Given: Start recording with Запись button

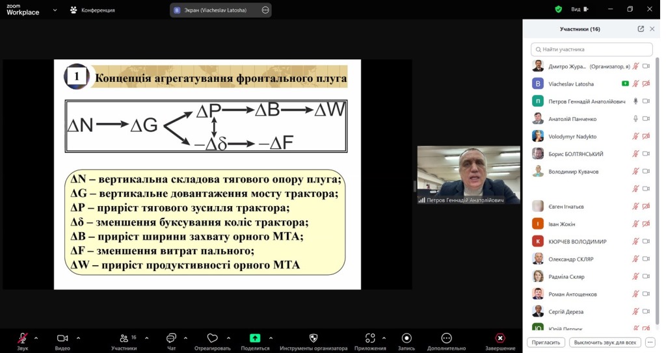Looking at the screenshot, I should (x=406, y=341).
